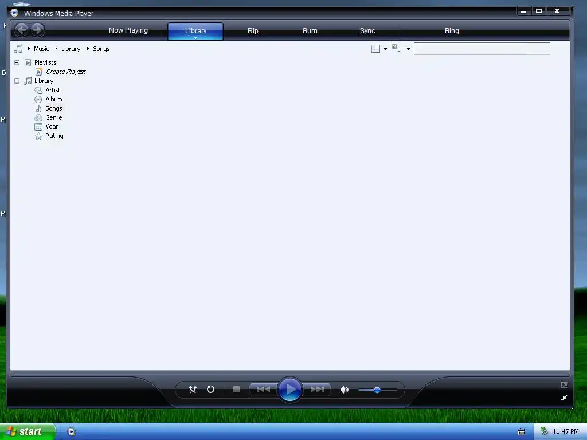Click Songs in the breadcrumb
The width and height of the screenshot is (587, 440).
pos(101,49)
